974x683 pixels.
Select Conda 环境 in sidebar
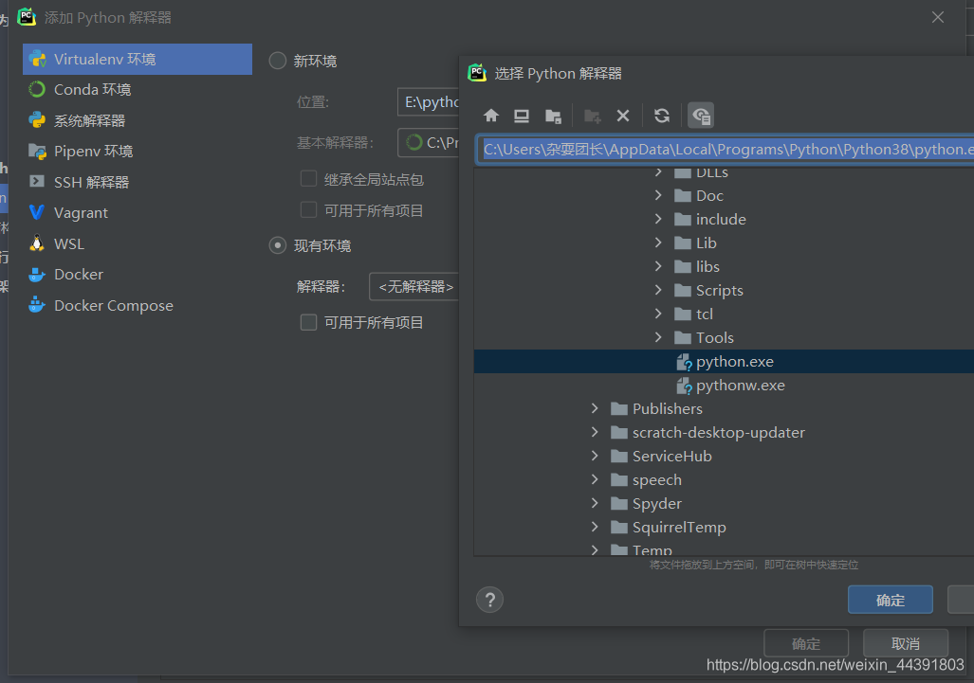pos(138,90)
